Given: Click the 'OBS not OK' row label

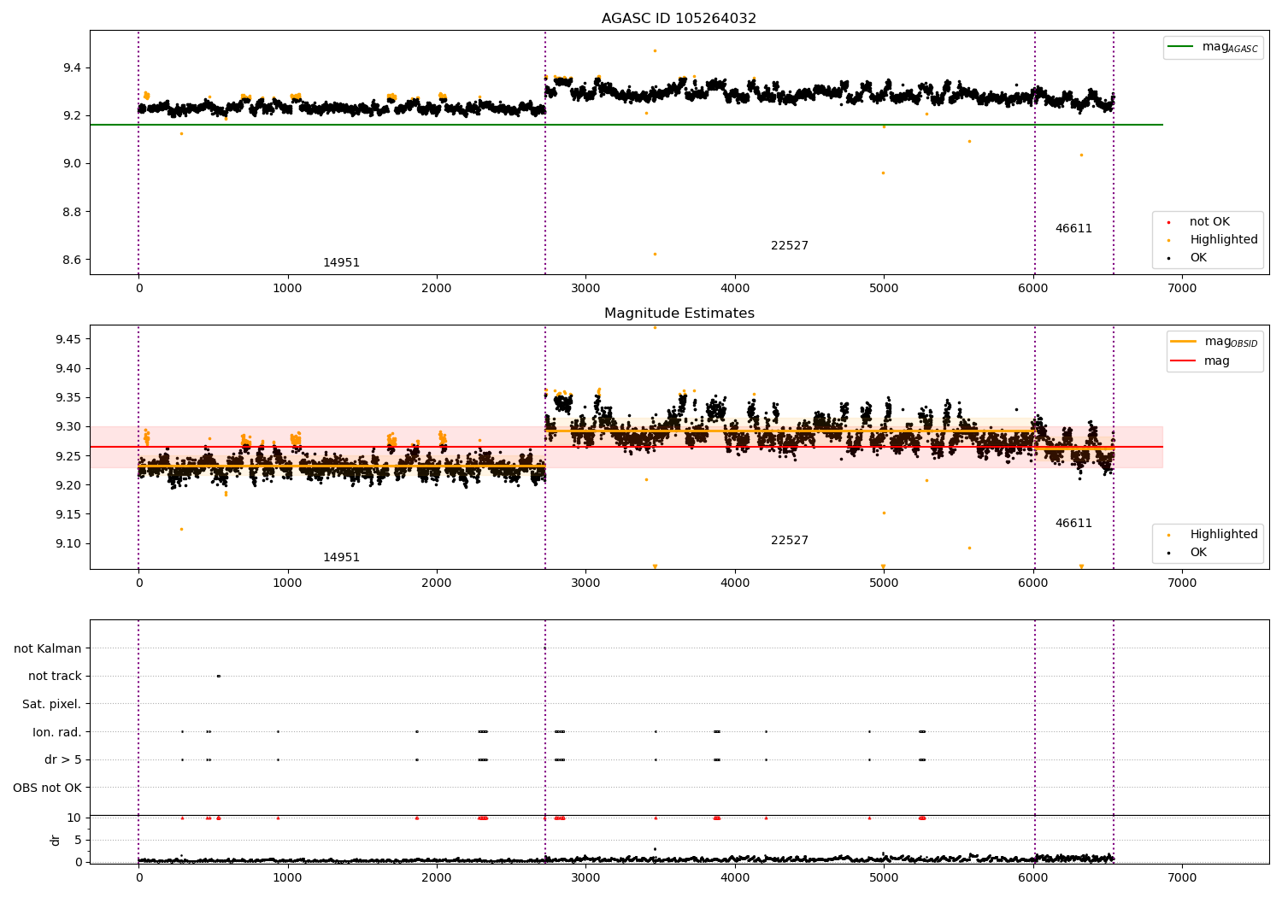Looking at the screenshot, I should pos(48,788).
